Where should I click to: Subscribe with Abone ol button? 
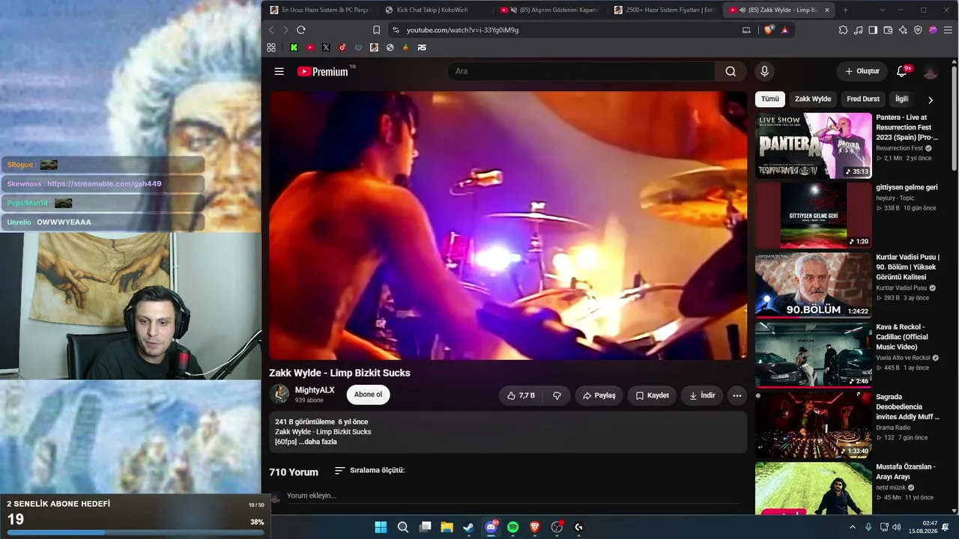(368, 395)
